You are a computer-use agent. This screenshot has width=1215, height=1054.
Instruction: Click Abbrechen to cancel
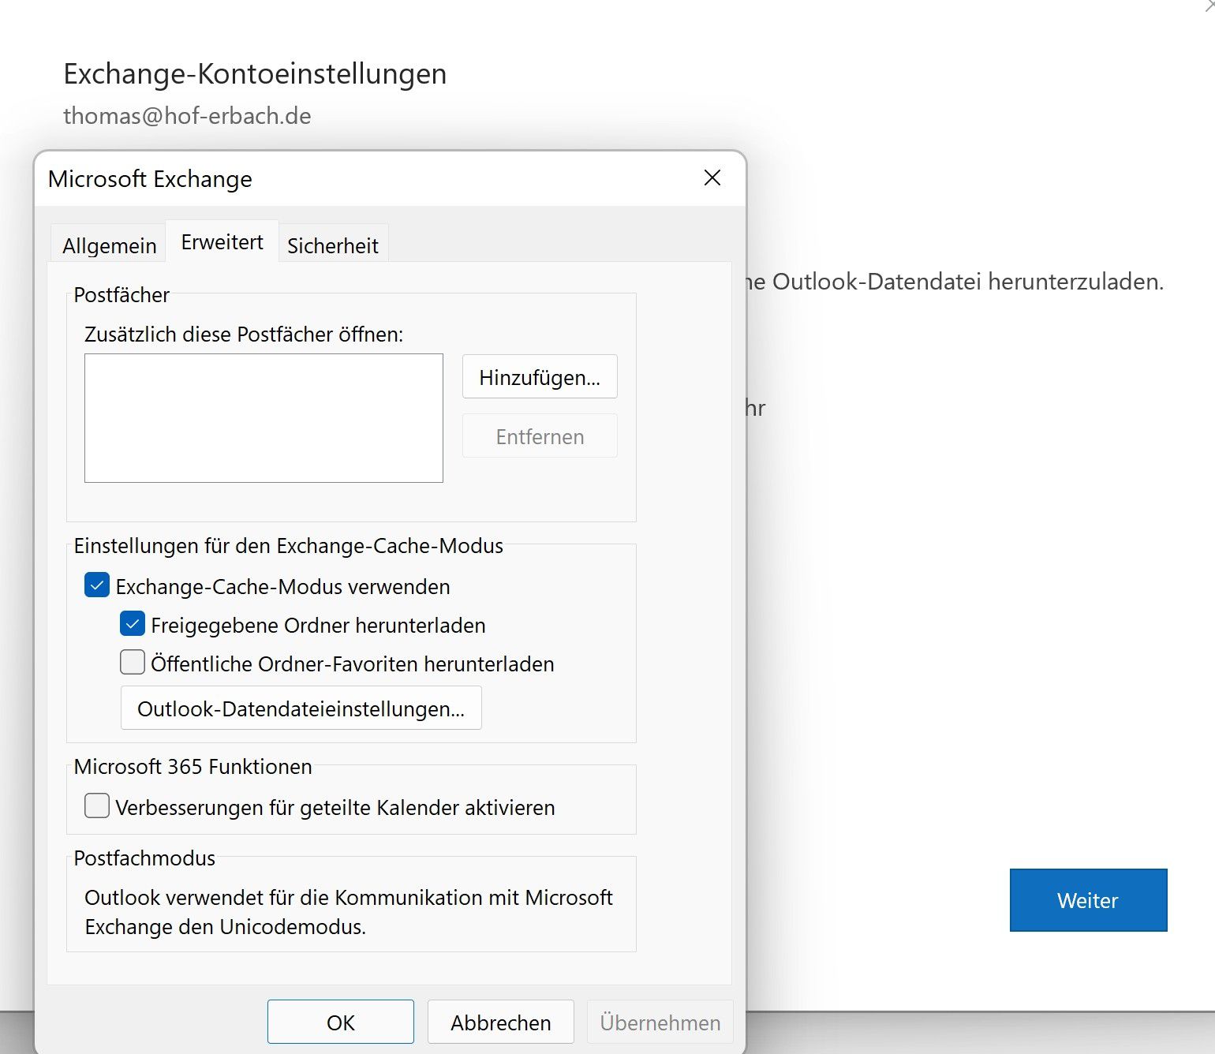[500, 1022]
